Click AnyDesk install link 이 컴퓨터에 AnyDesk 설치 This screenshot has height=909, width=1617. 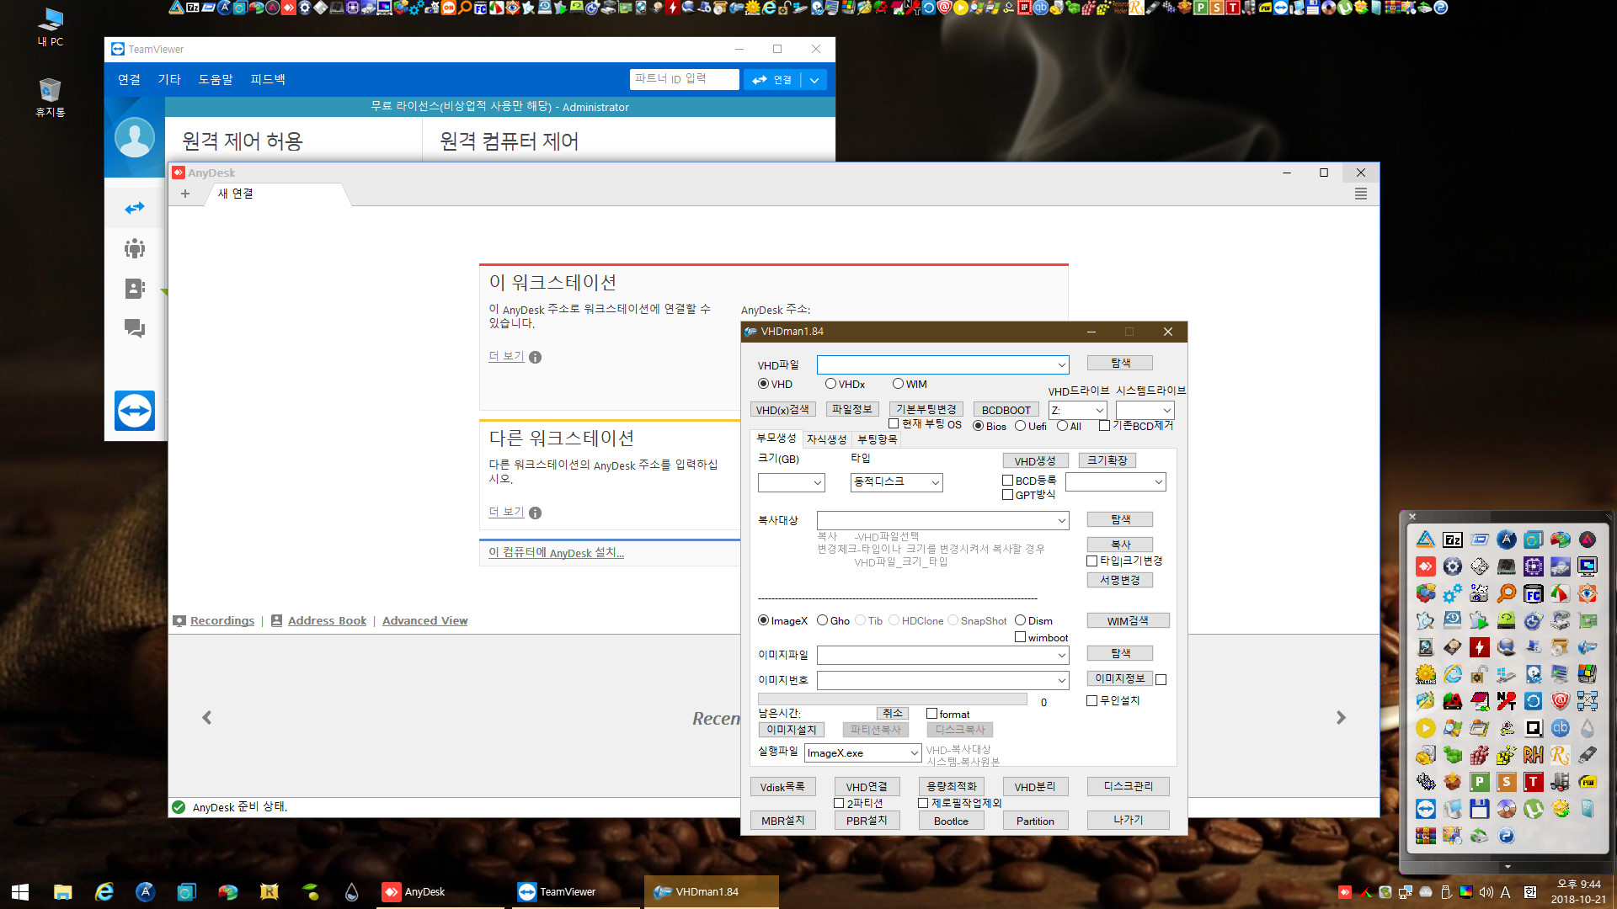[x=556, y=553]
